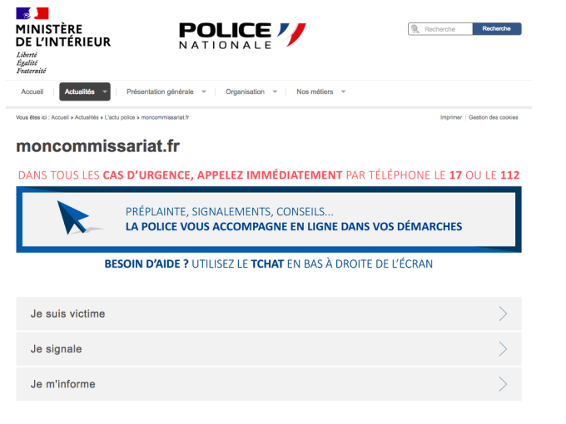Click the Accueil breadcrumb link
Image resolution: width=566 pixels, height=424 pixels.
[60, 117]
